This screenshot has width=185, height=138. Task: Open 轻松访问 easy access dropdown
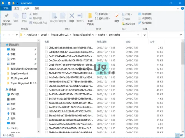click(x=103, y=18)
